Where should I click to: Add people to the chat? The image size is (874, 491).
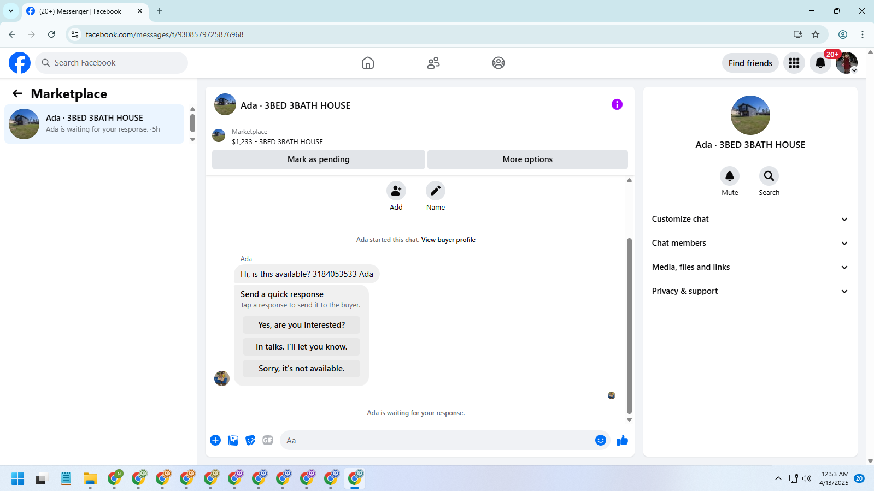click(x=396, y=191)
